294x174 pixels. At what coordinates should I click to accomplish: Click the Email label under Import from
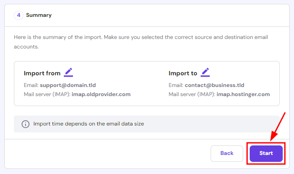(x=31, y=85)
